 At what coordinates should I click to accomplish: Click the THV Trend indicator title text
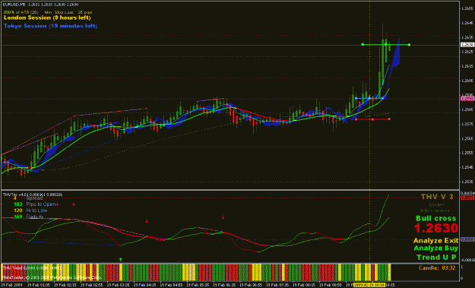[32, 268]
